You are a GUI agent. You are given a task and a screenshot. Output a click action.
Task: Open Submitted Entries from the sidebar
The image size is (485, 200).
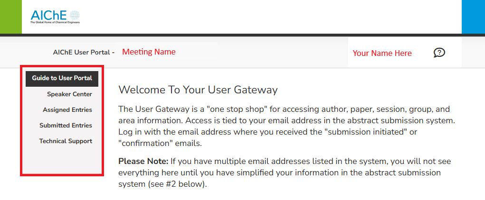point(66,126)
